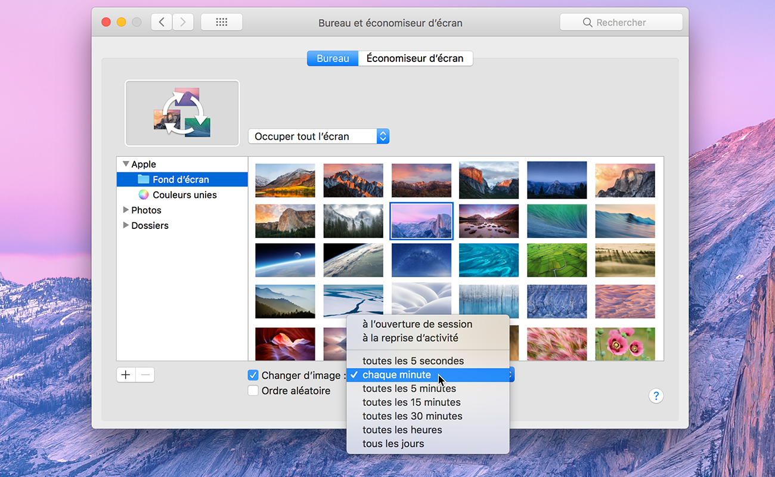Enable the "Ordre aléatoire" option
Image resolution: width=775 pixels, height=477 pixels.
tap(253, 391)
